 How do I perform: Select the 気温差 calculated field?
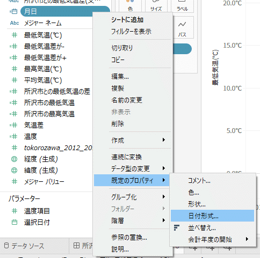(34, 125)
